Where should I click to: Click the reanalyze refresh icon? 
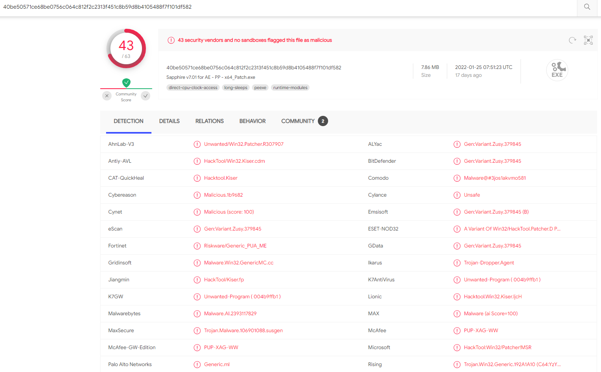pos(572,40)
